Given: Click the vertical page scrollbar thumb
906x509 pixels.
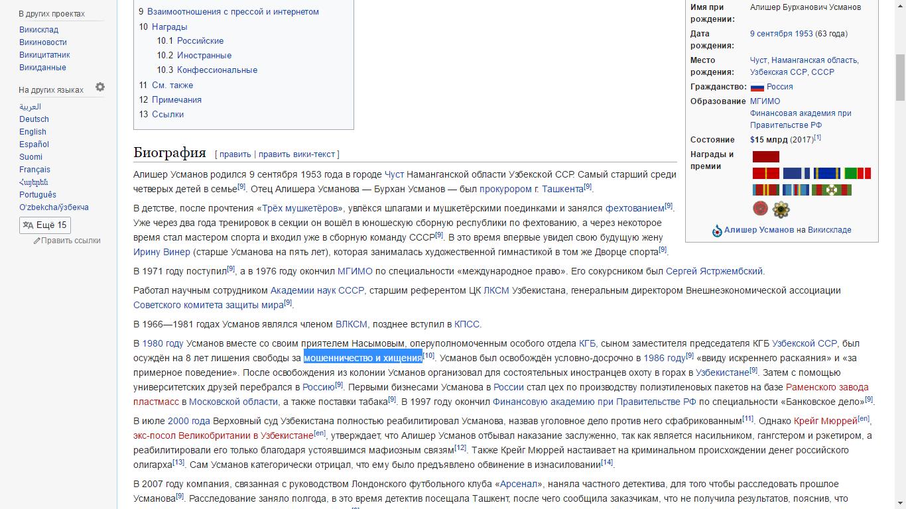Looking at the screenshot, I should [x=900, y=78].
